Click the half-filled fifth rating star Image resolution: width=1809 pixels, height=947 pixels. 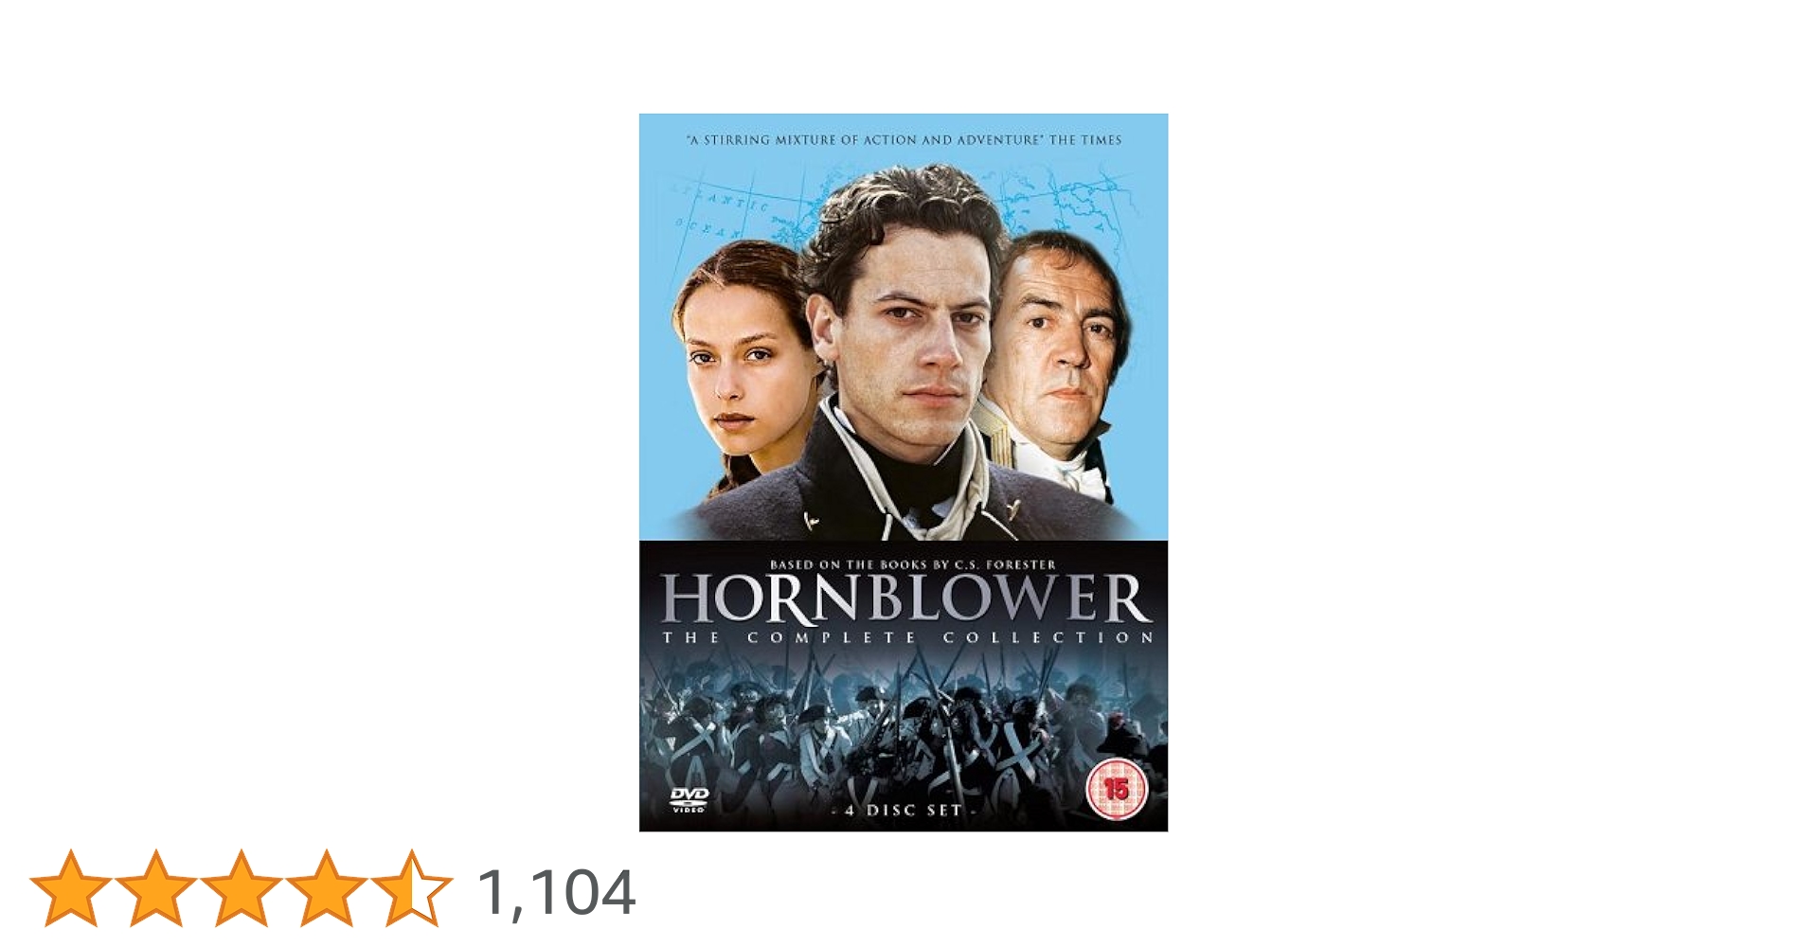[411, 887]
